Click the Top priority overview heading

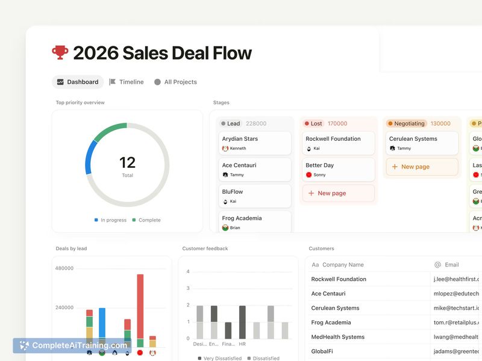tap(80, 102)
